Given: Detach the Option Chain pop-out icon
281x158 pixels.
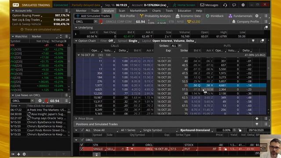Looking at the screenshot, I should point(262,41).
